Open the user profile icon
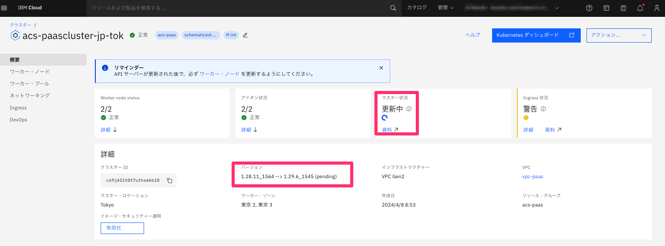 (657, 8)
